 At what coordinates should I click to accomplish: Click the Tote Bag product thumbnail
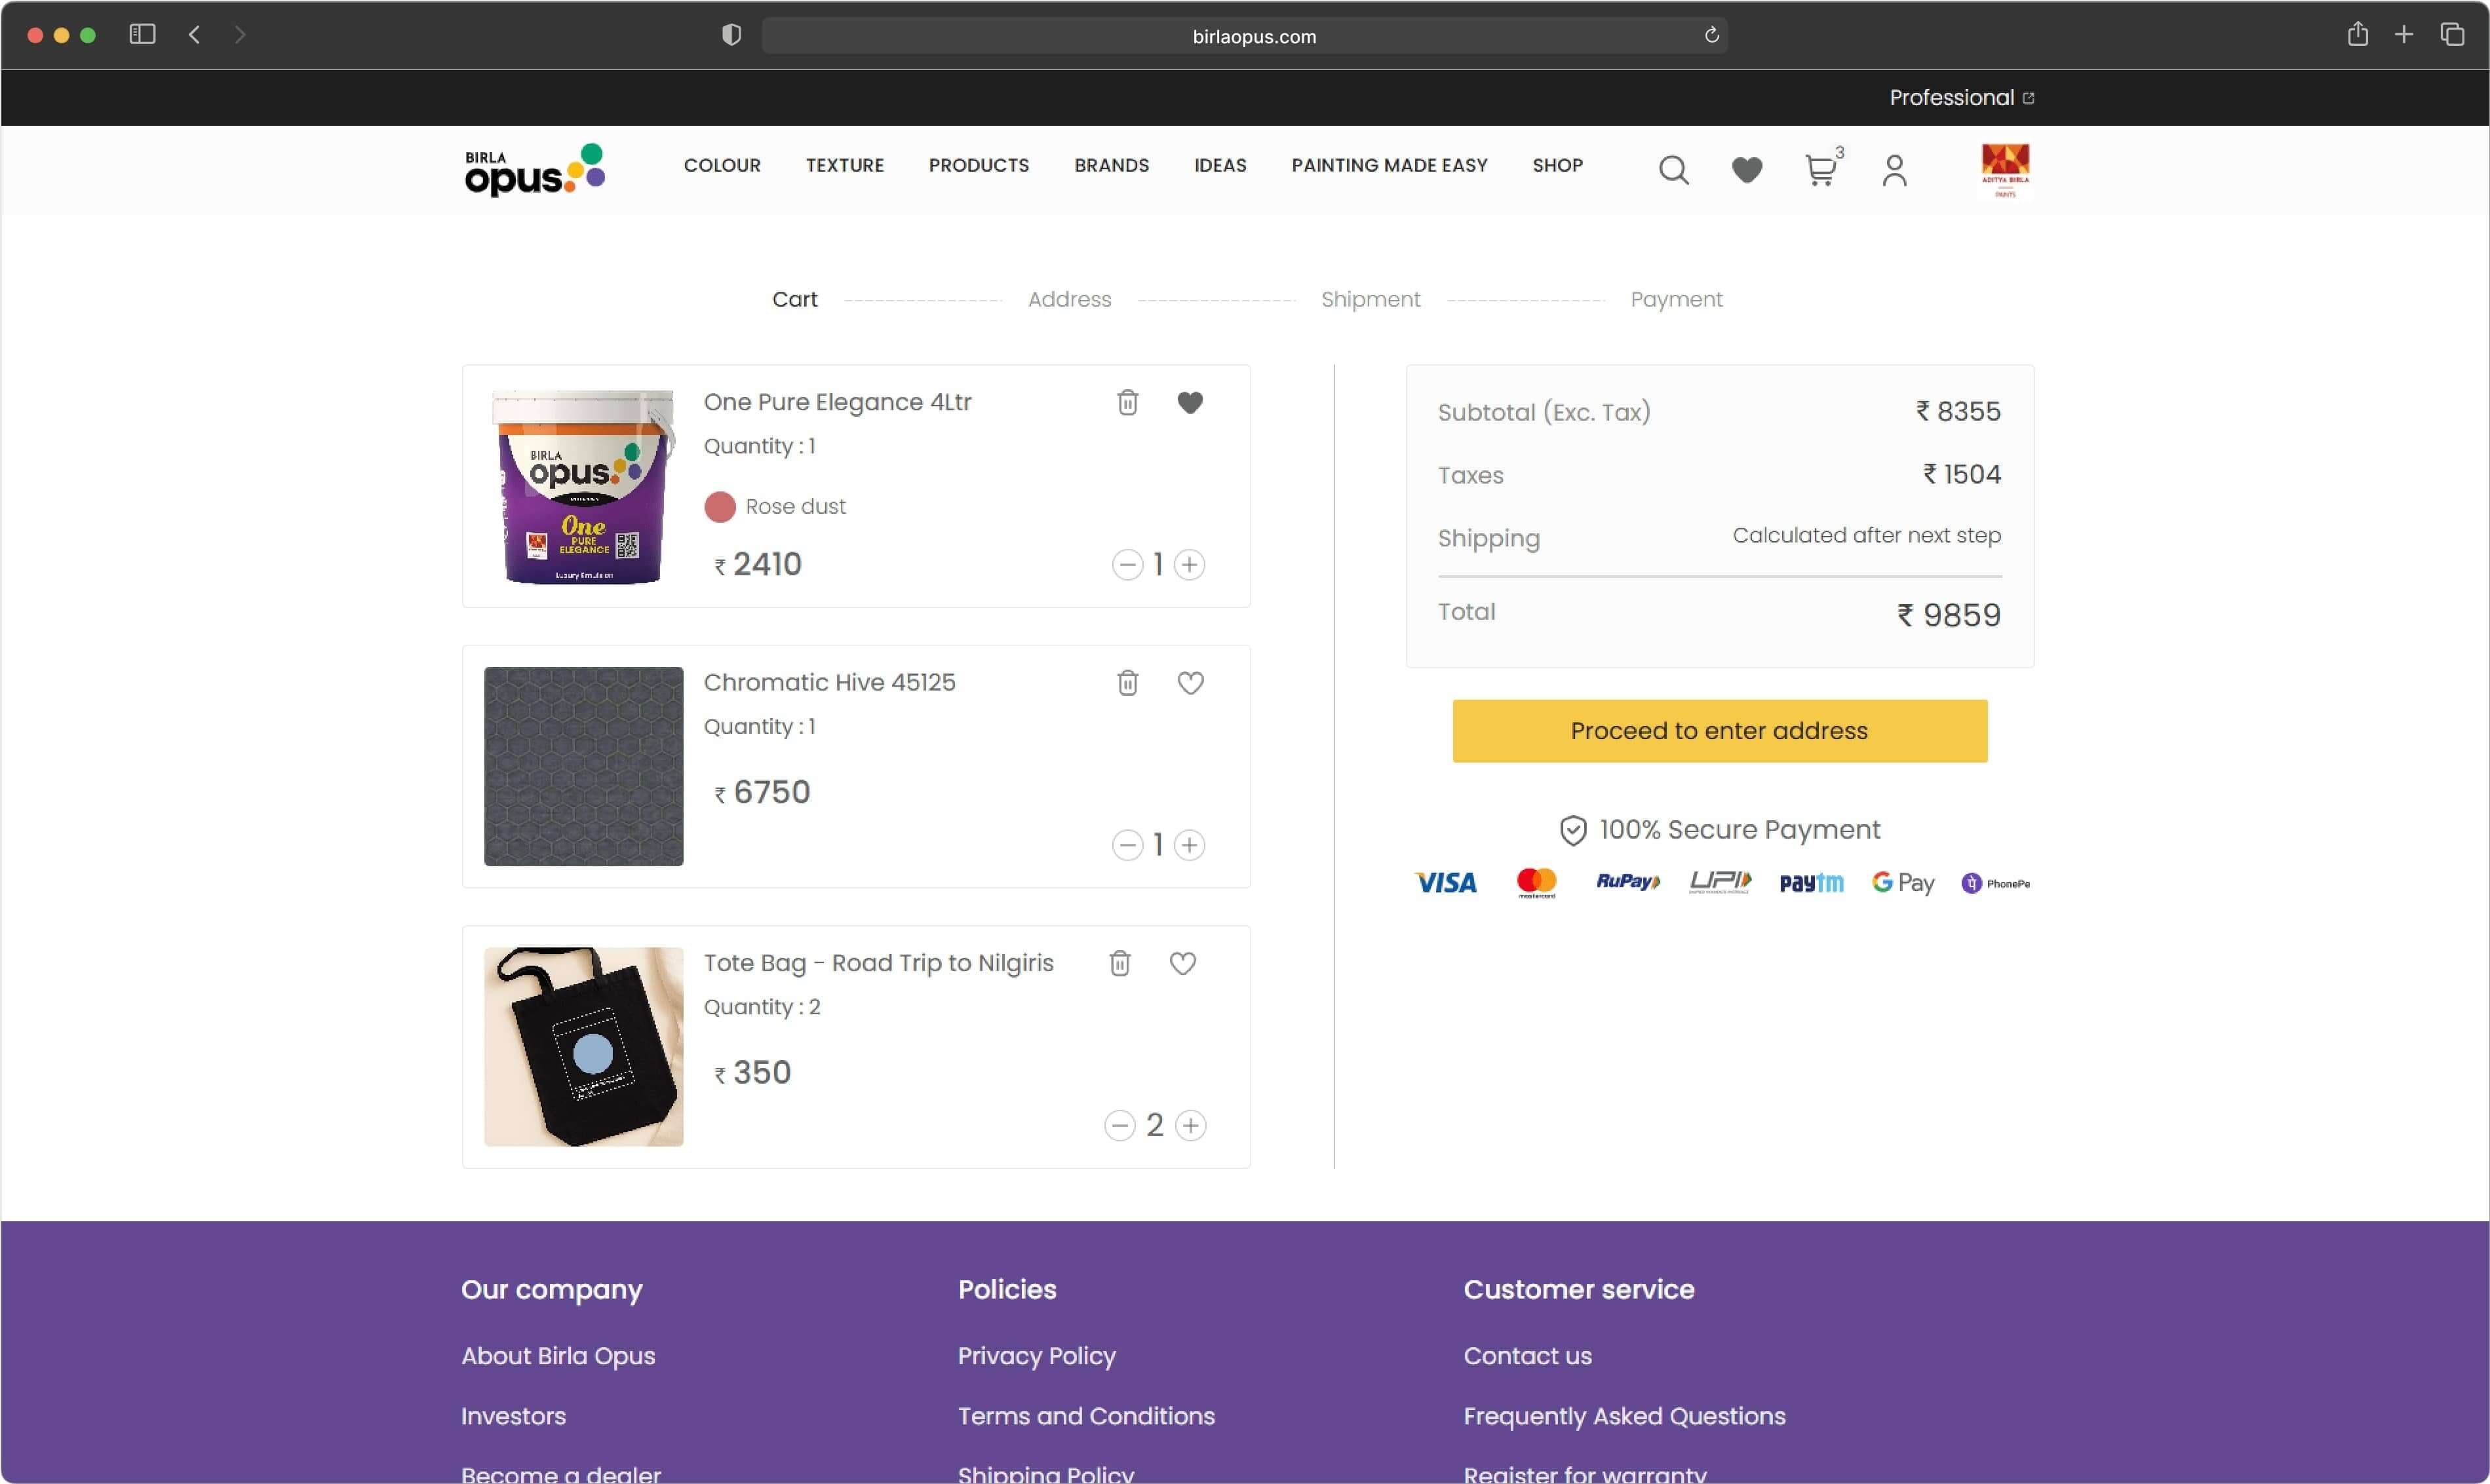tap(583, 1046)
